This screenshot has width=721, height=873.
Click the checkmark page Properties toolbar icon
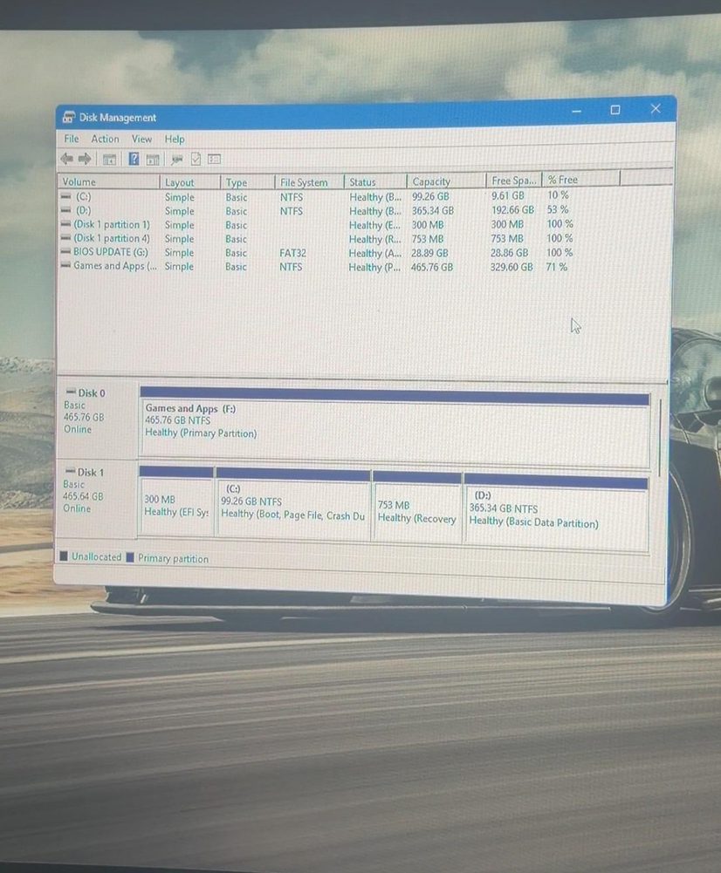(196, 160)
